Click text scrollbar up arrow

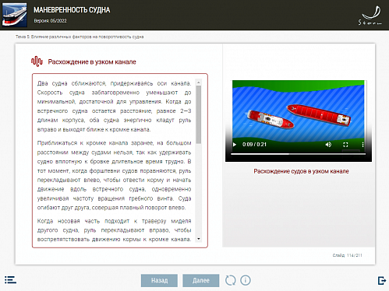(x=199, y=82)
